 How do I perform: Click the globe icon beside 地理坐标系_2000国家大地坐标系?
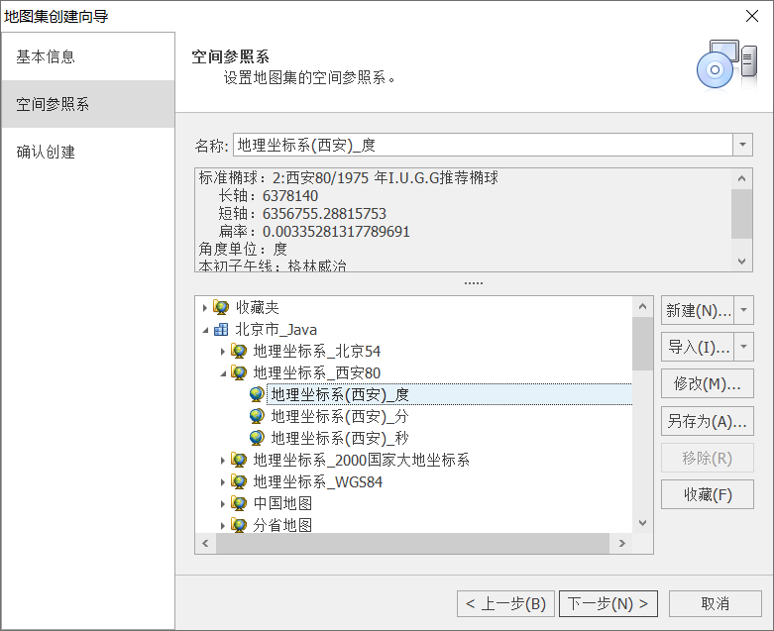click(x=239, y=461)
